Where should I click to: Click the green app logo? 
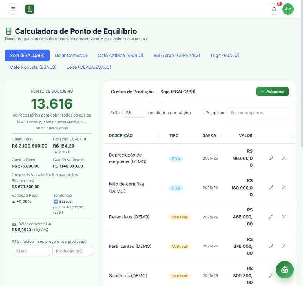[30, 9]
